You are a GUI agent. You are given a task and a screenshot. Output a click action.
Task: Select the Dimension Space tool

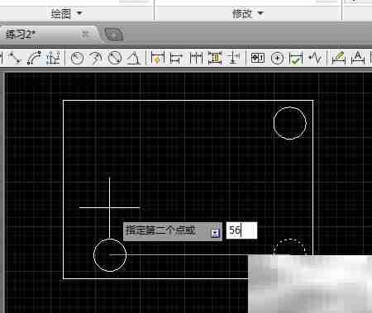pyautogui.click(x=215, y=58)
